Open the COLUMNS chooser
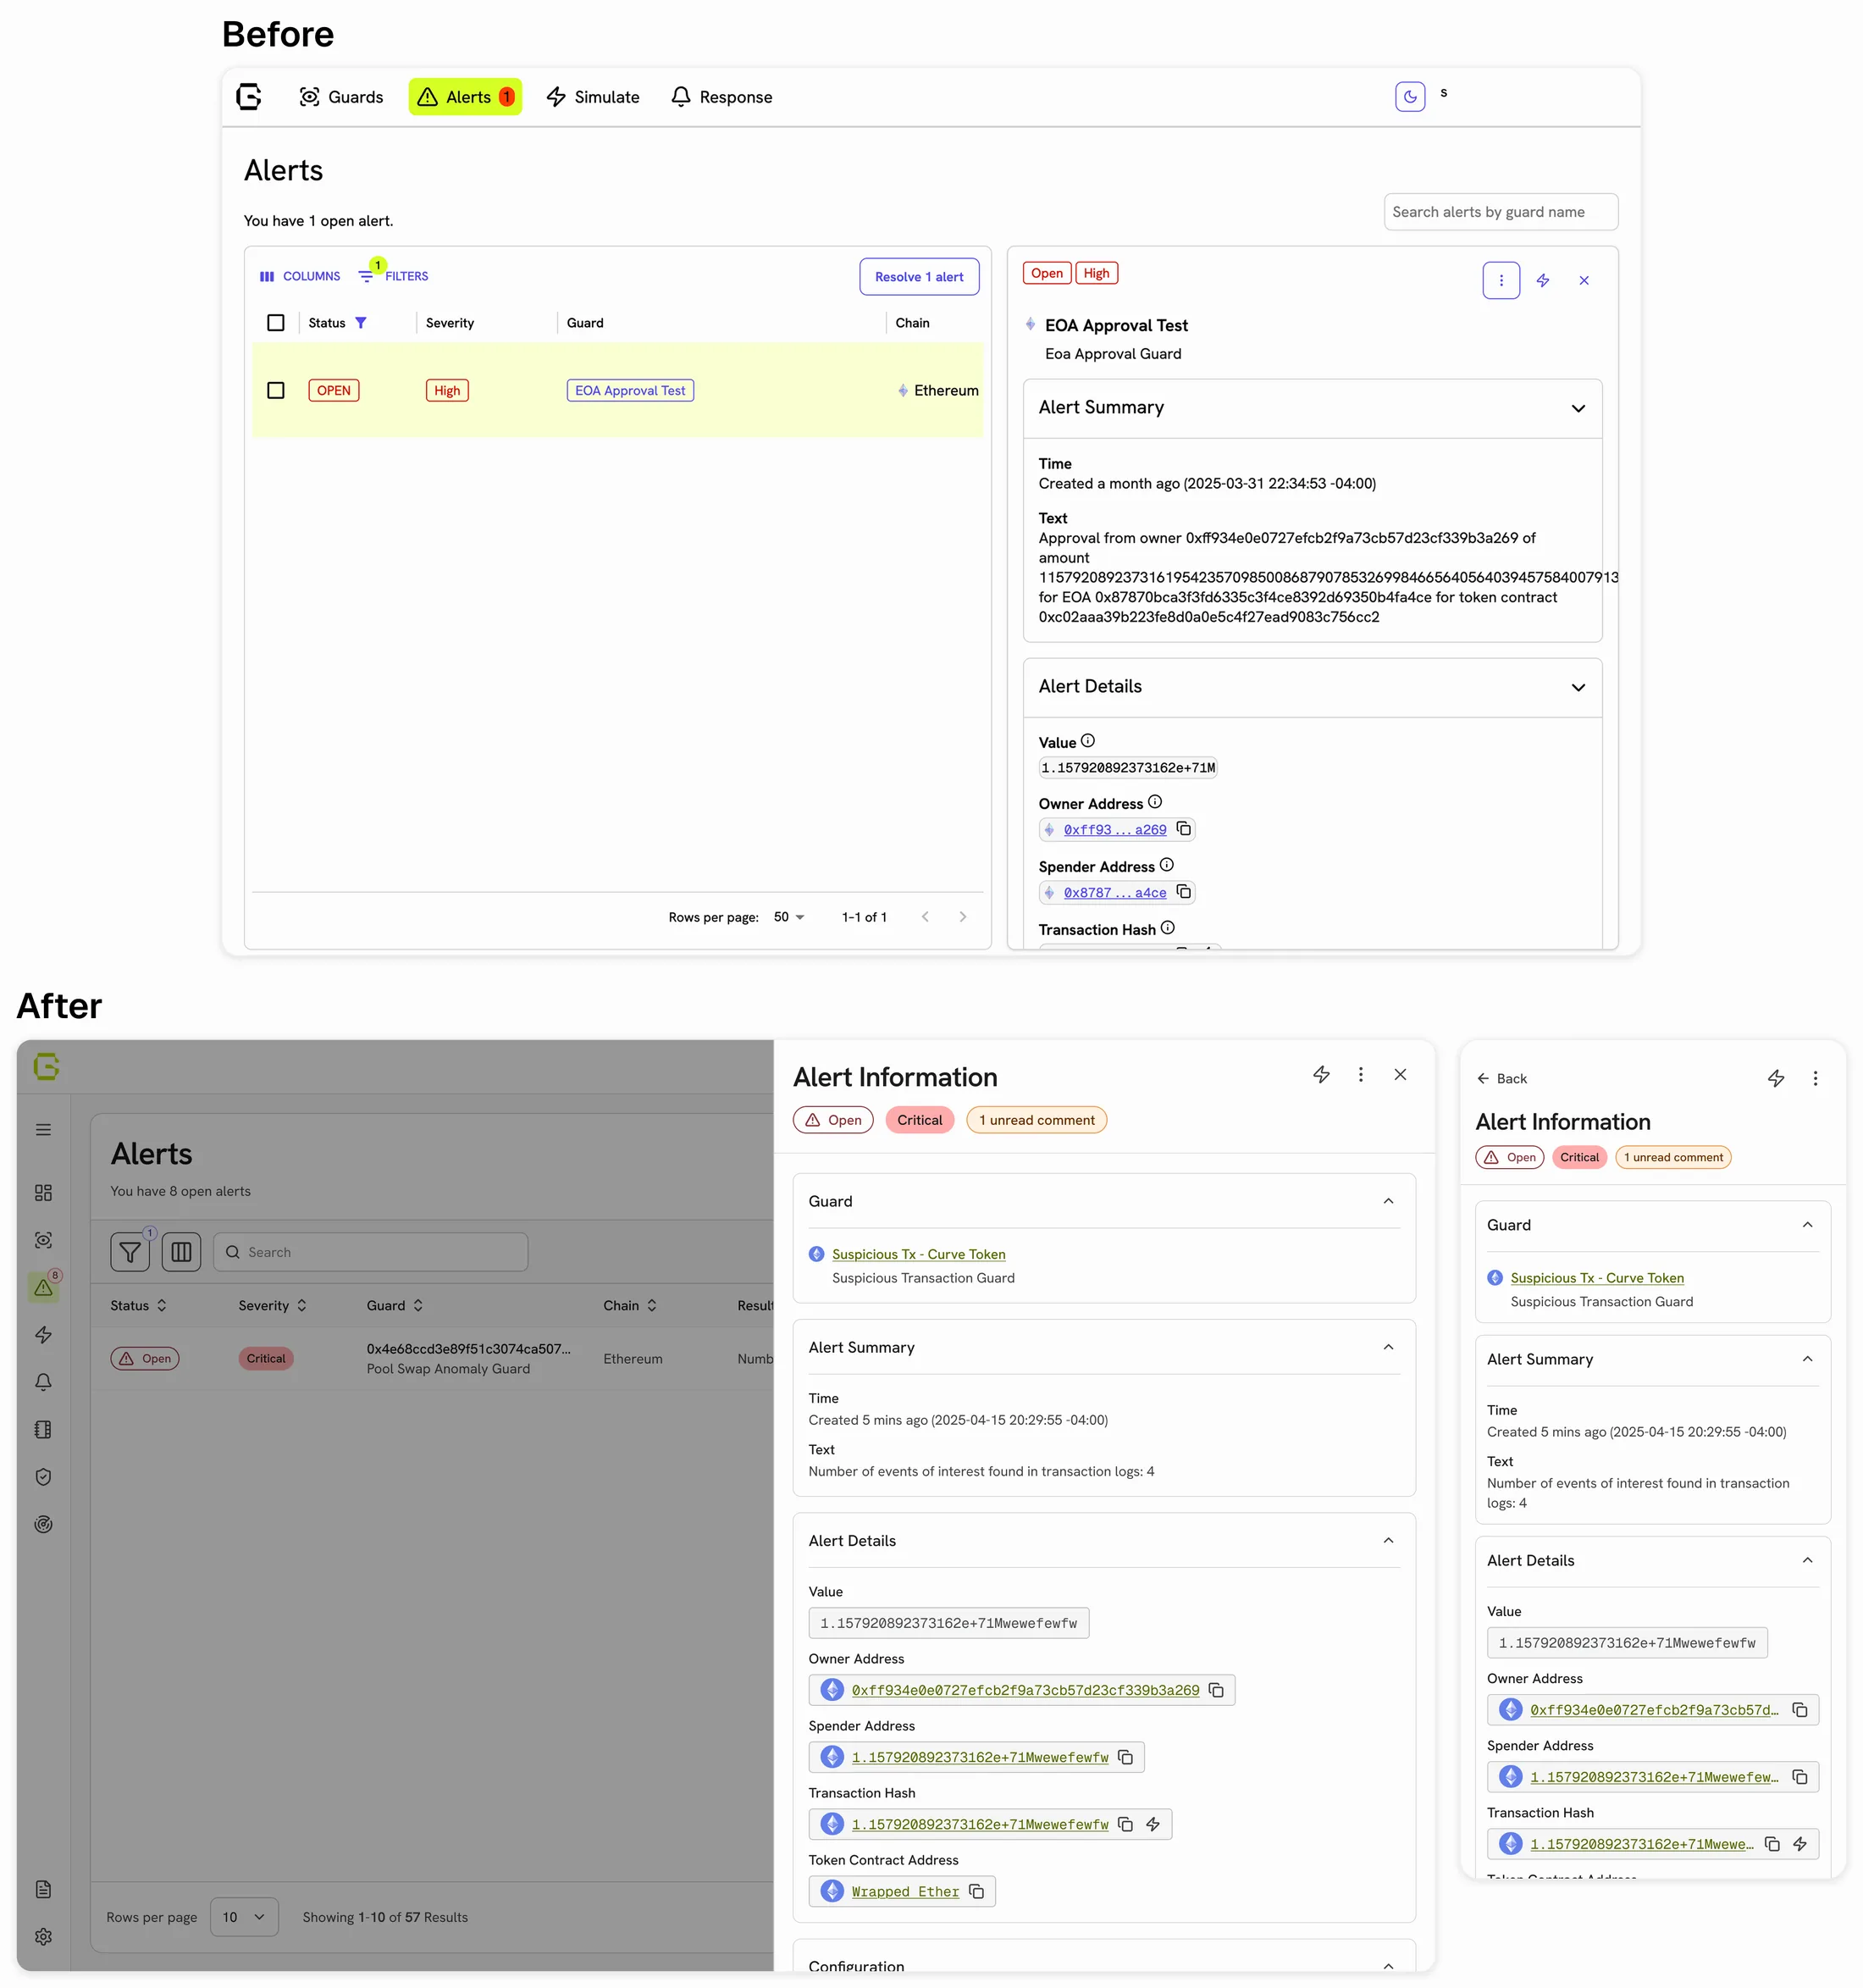The height and width of the screenshot is (1988, 1863). click(x=300, y=276)
